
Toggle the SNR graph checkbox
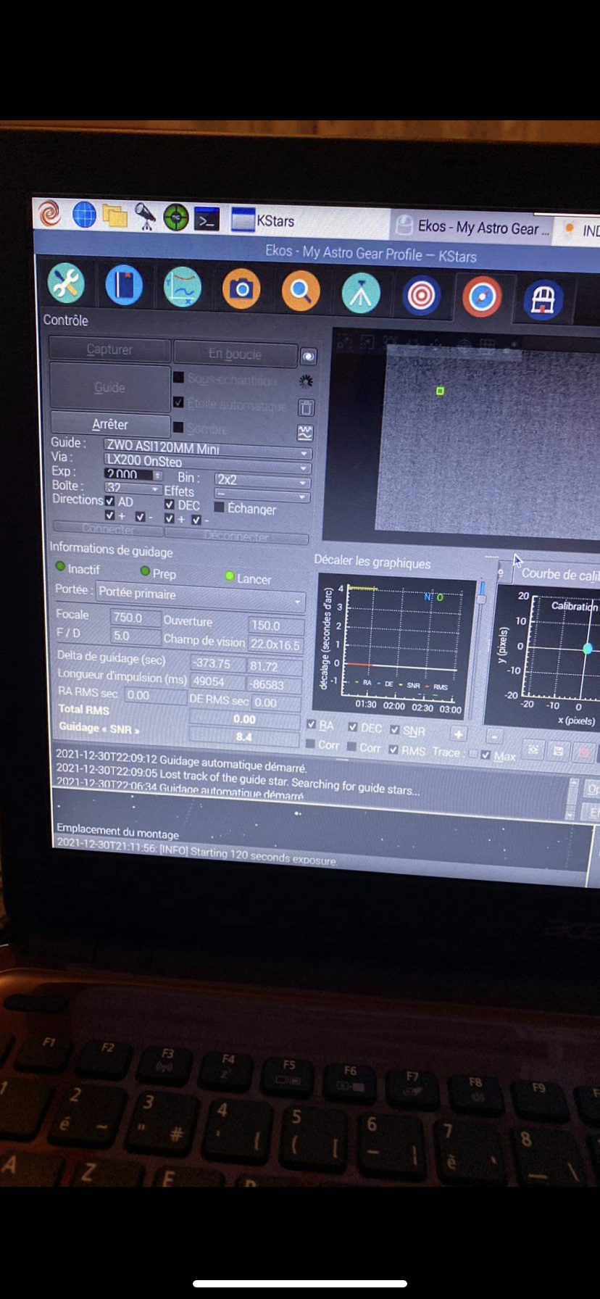(395, 729)
